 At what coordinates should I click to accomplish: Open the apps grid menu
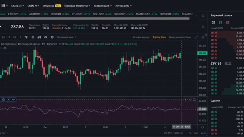tap(3, 6)
